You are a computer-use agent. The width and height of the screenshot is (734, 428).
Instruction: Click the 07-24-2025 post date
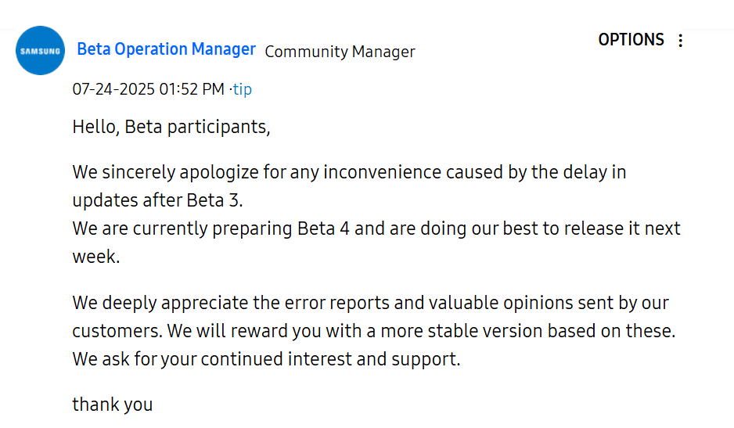[x=113, y=89]
